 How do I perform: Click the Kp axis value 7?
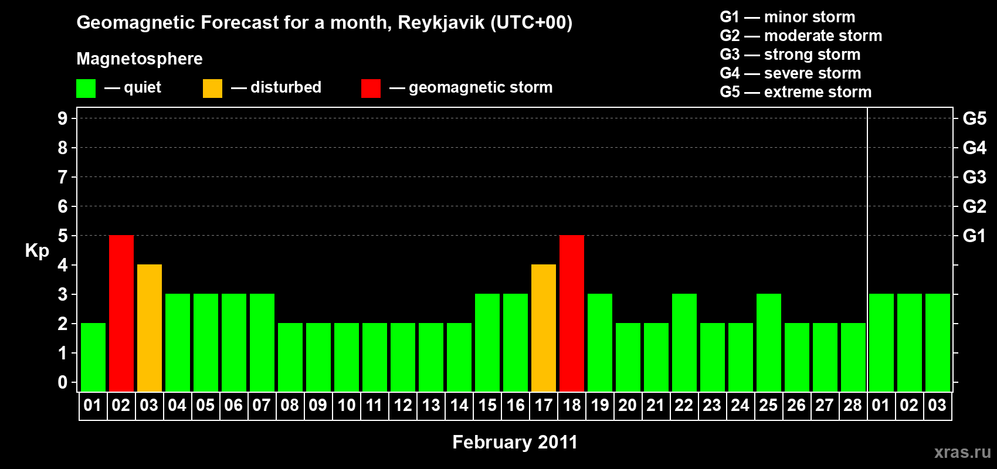[x=63, y=177]
